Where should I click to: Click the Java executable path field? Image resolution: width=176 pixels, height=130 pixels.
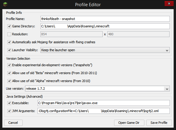(103, 103)
